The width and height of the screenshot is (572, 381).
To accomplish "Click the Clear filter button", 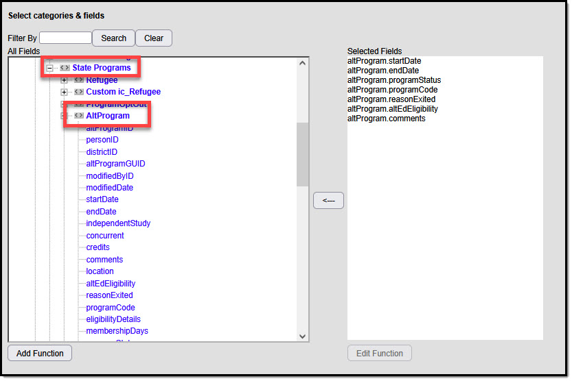I will (x=154, y=38).
